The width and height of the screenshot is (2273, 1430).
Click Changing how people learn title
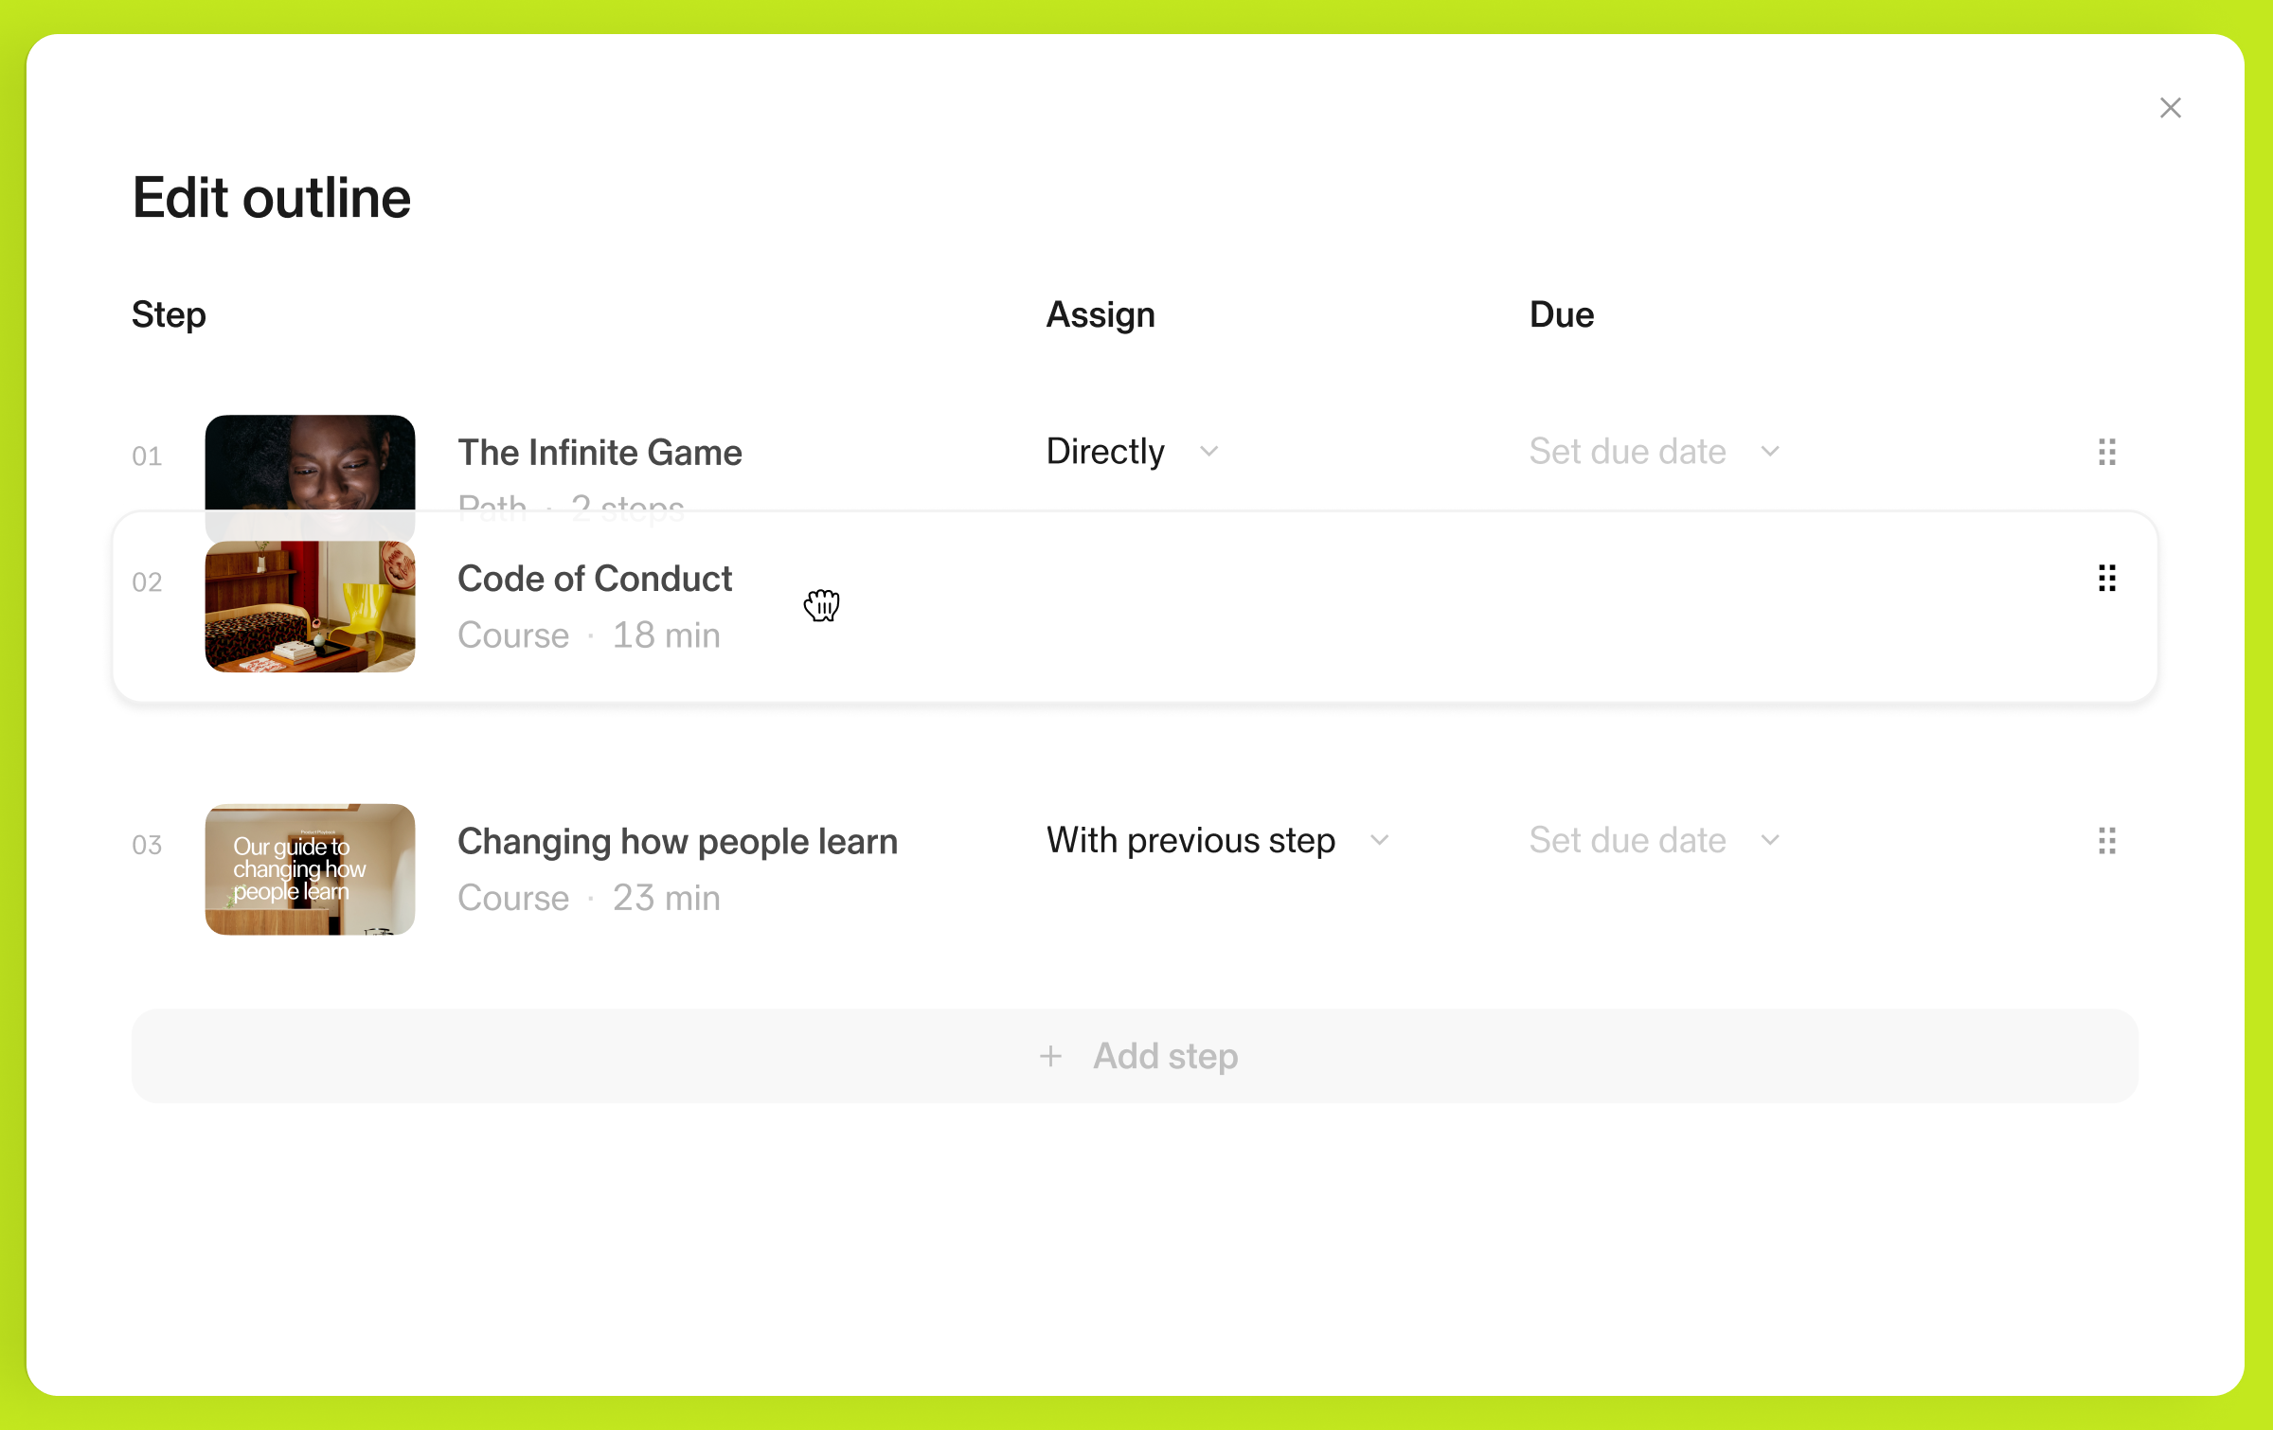[x=677, y=842]
